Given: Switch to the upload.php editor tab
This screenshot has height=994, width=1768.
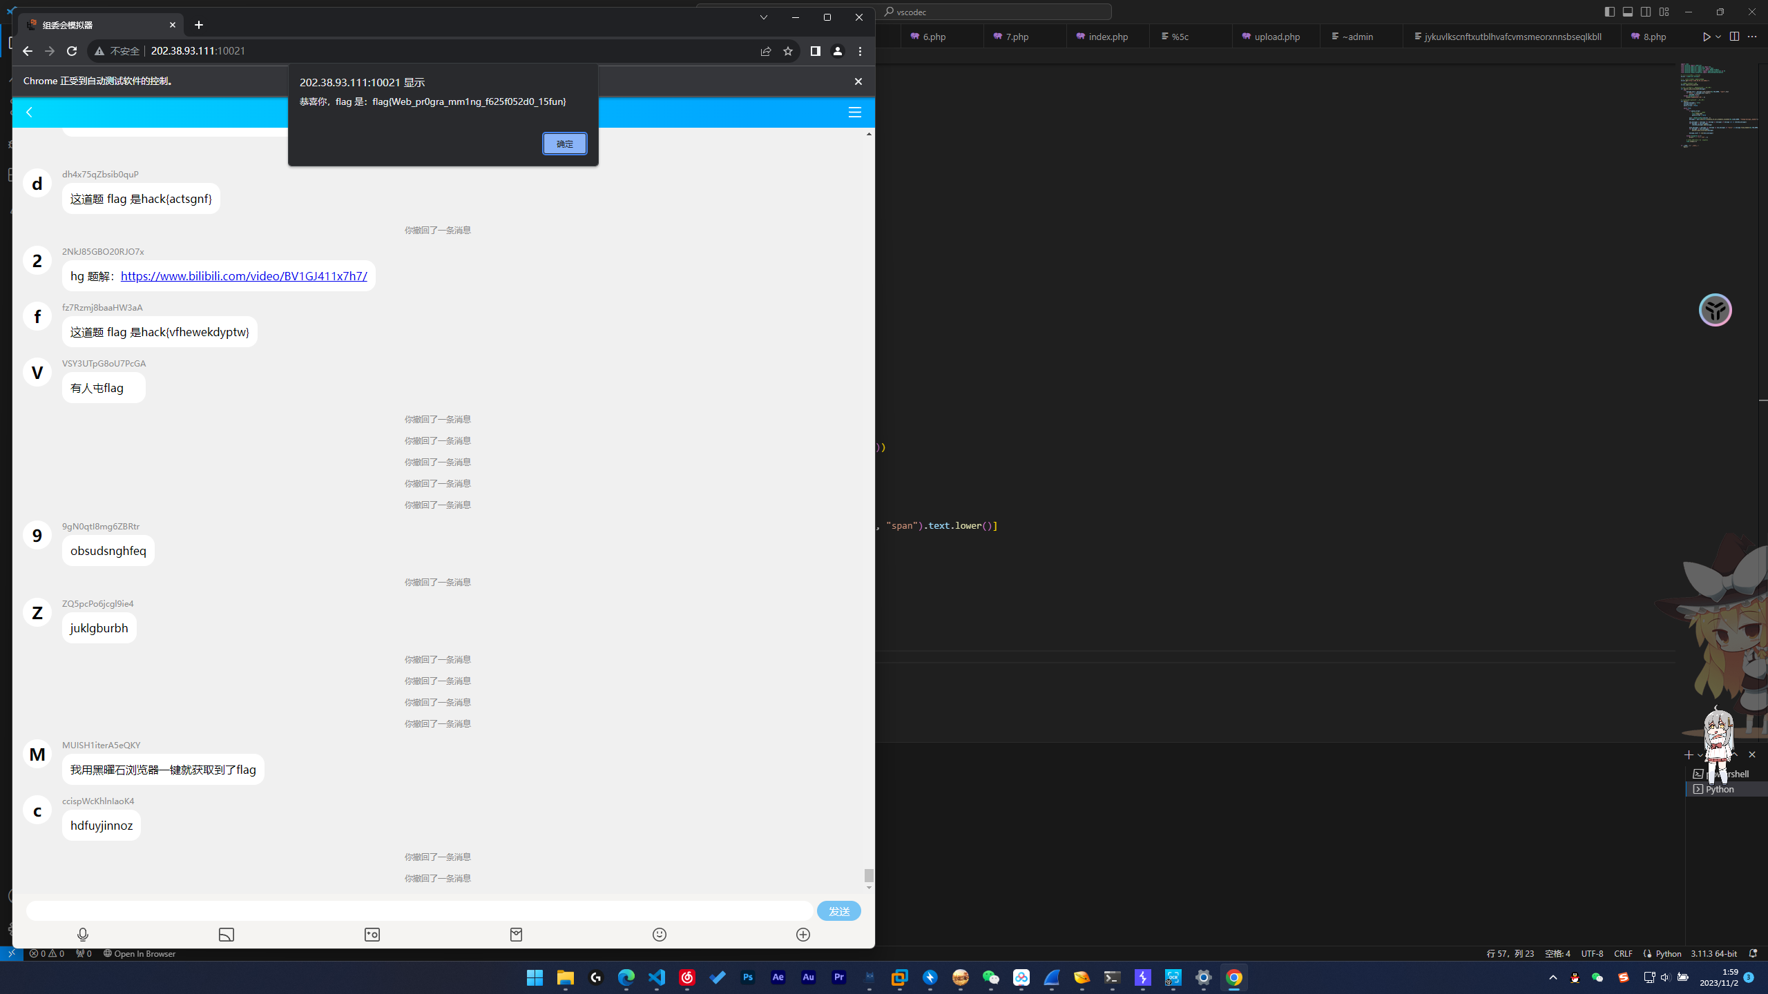Looking at the screenshot, I should (1276, 37).
